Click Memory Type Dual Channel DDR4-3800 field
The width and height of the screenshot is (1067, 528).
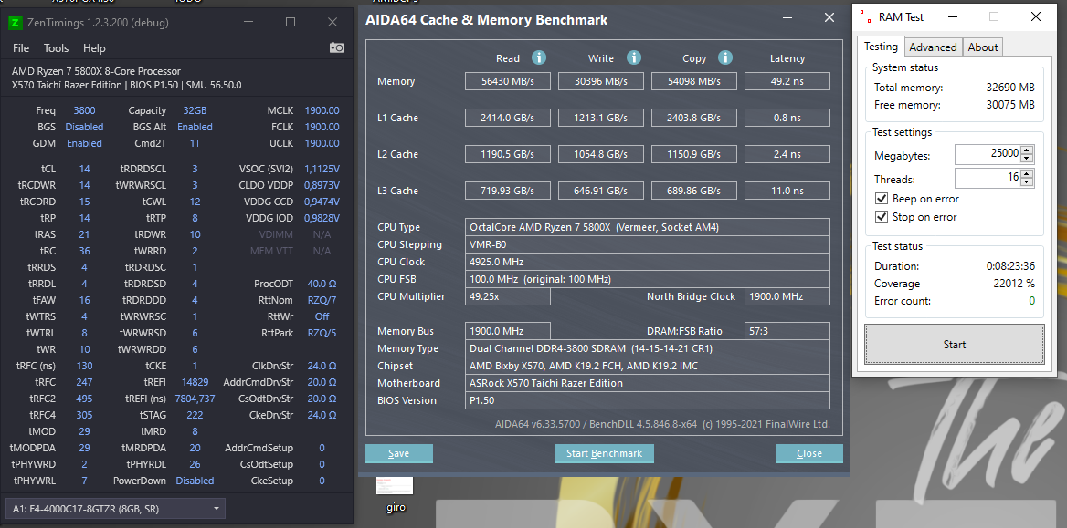[x=648, y=348]
